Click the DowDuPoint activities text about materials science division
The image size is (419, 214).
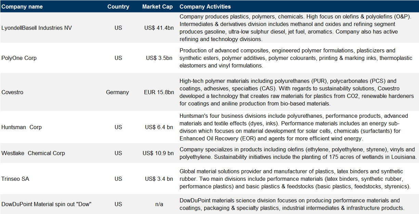(x=292, y=204)
